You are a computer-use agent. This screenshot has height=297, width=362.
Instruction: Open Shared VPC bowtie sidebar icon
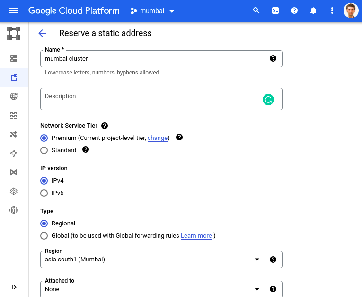point(14,172)
